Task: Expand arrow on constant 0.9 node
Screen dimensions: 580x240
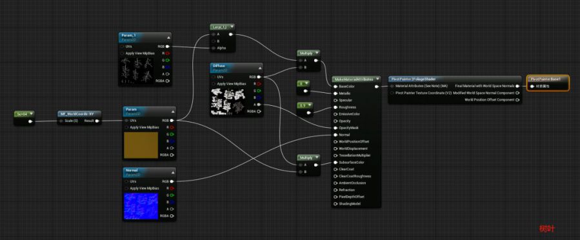Action: 310,105
